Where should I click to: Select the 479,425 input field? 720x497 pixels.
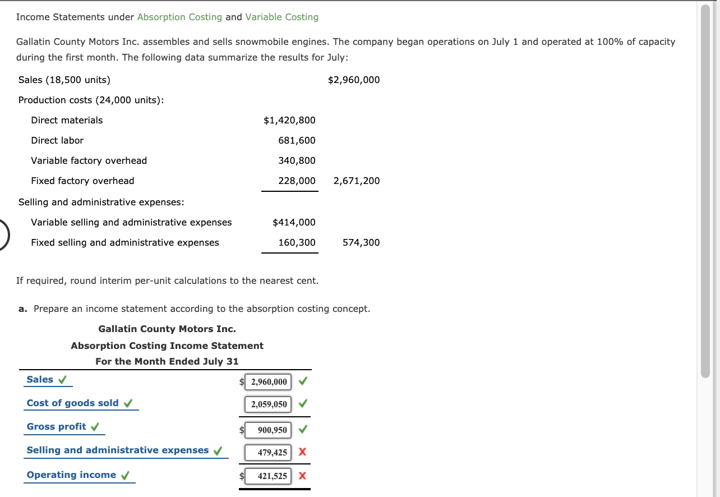267,452
